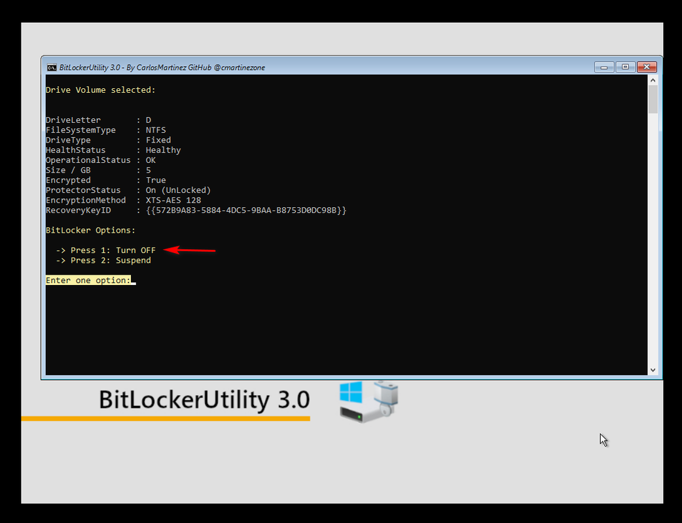This screenshot has width=682, height=523.
Task: Click the large BitLockerUtility 3.0 heading
Action: [x=204, y=399]
